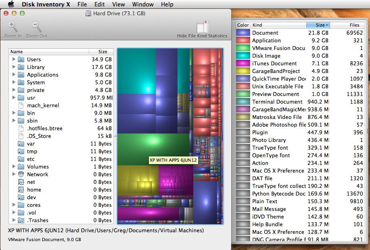Viewport: 370px width, 250px height.
Task: Select the iDVD Theme kind row
Action: click(300, 217)
